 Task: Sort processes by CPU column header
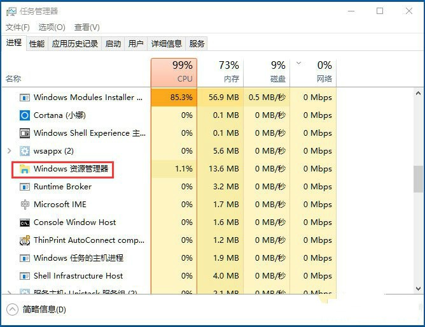174,72
